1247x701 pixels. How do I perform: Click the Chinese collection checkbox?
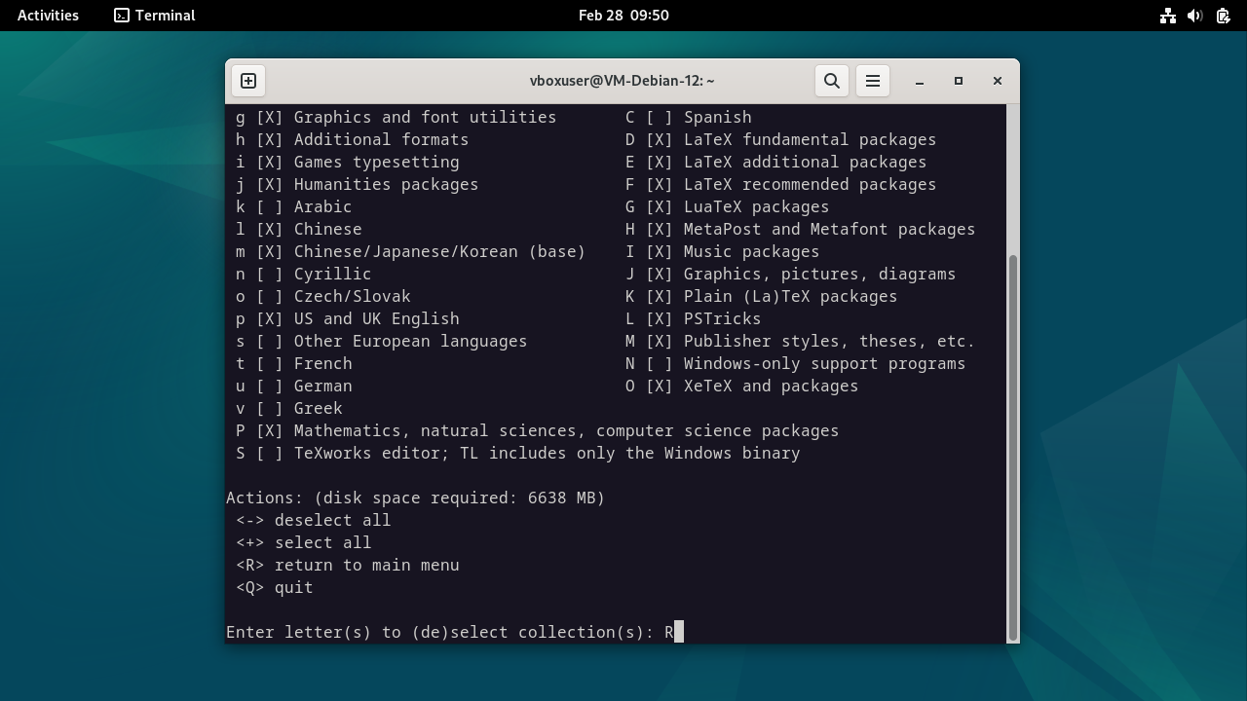tap(269, 229)
